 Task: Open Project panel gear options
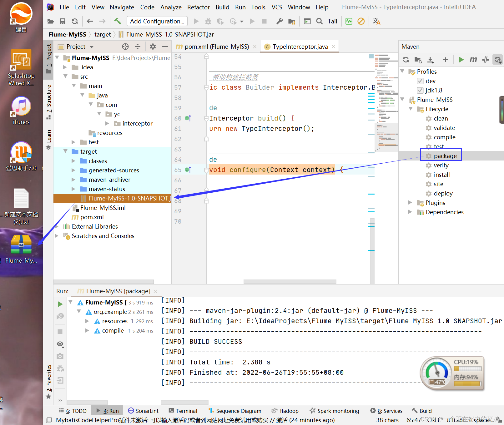pos(153,47)
